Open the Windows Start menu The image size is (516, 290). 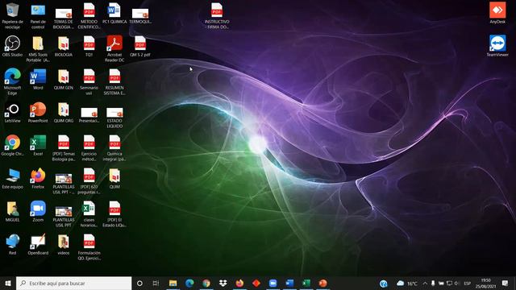click(8, 283)
